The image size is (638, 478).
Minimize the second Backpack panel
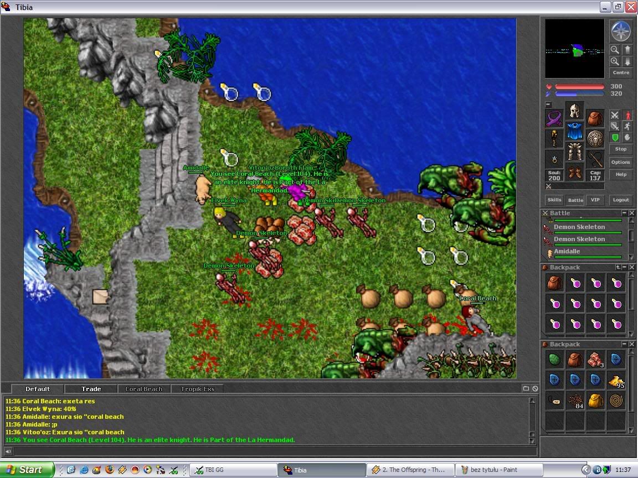(624, 344)
